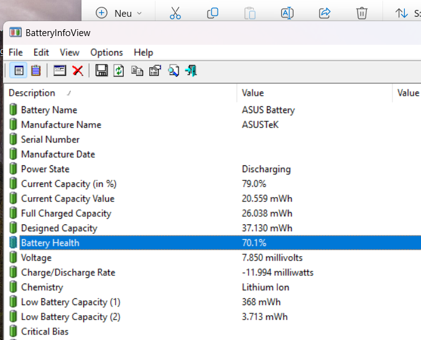The height and width of the screenshot is (340, 421).
Task: Click the ASUS Battery value cell
Action: click(x=268, y=110)
